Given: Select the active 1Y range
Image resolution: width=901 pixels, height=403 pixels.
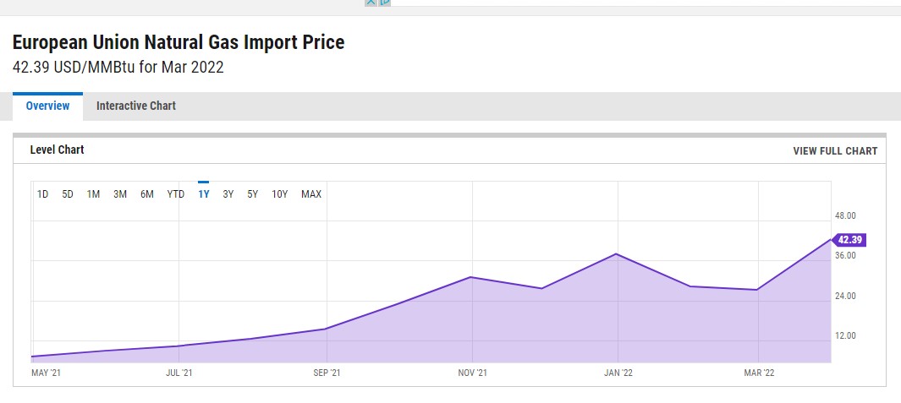Looking at the screenshot, I should click(203, 194).
